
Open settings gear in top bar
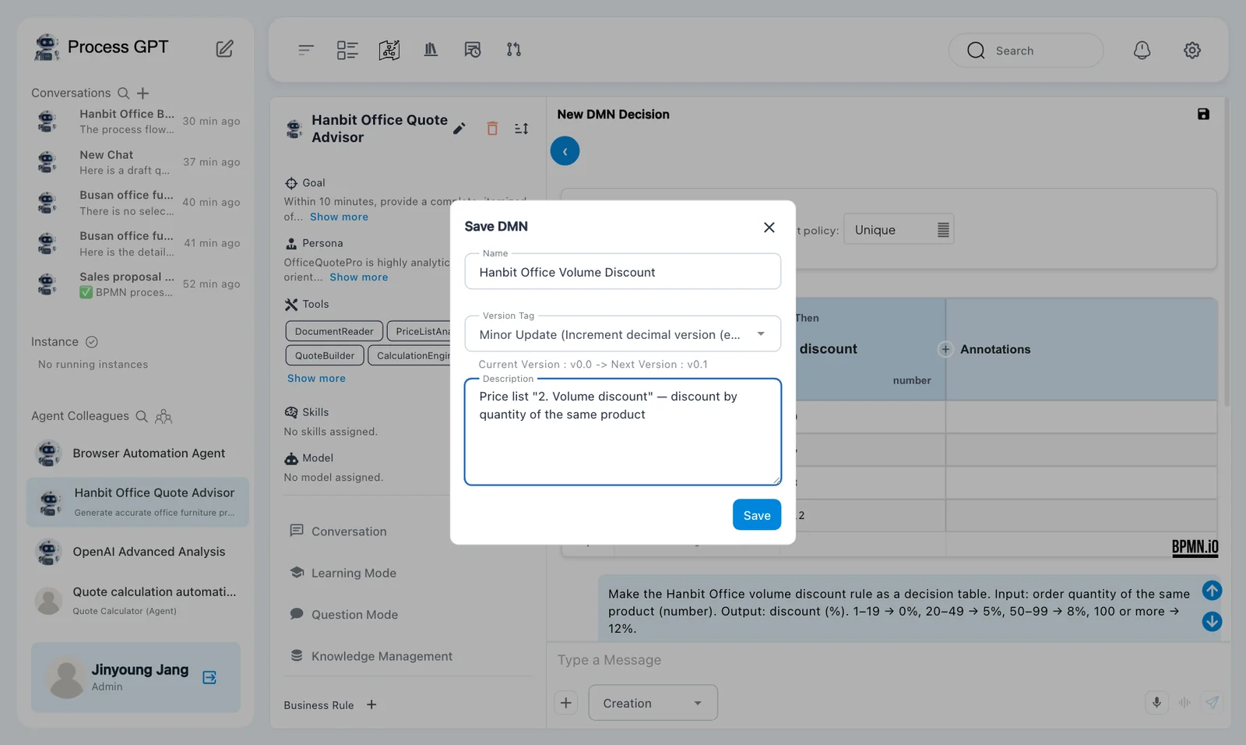(x=1192, y=51)
